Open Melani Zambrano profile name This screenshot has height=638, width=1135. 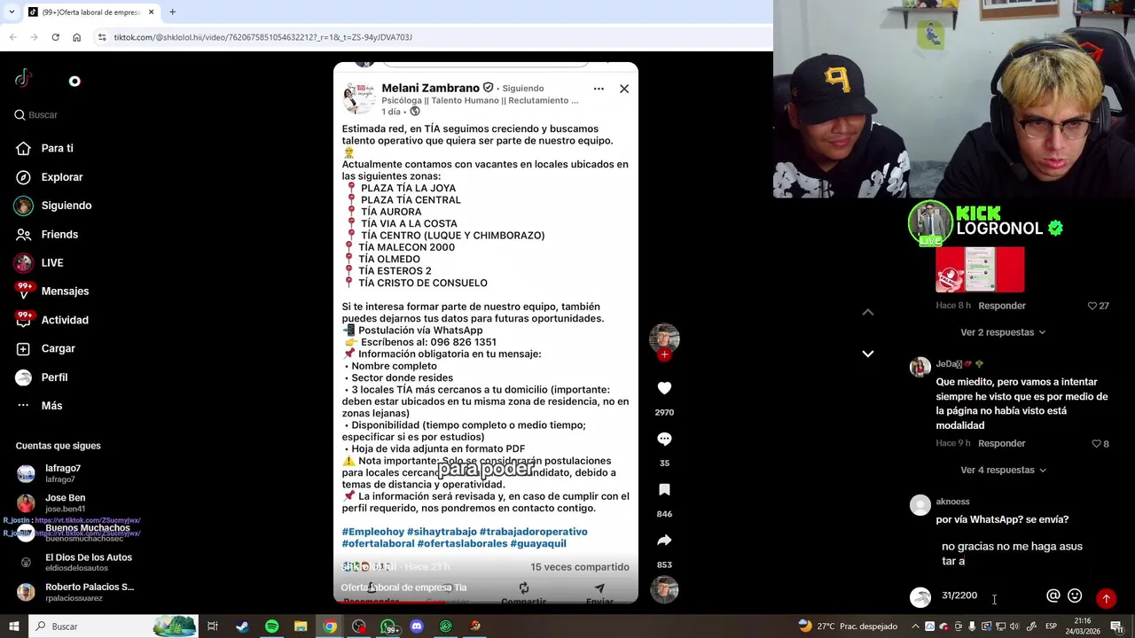tap(430, 88)
